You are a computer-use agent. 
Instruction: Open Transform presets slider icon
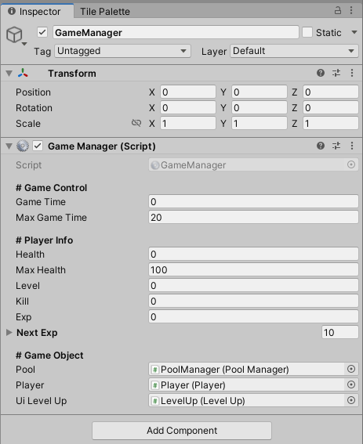(x=336, y=73)
